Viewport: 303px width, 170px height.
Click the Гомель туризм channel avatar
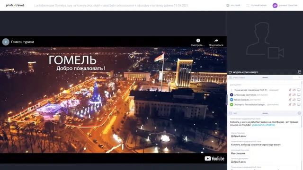tap(6, 42)
